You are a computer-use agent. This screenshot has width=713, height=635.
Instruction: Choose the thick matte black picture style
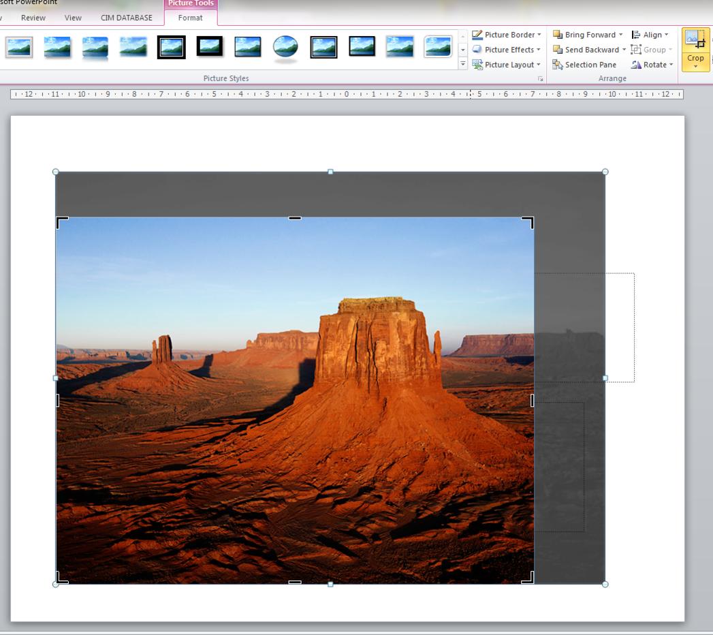point(210,46)
